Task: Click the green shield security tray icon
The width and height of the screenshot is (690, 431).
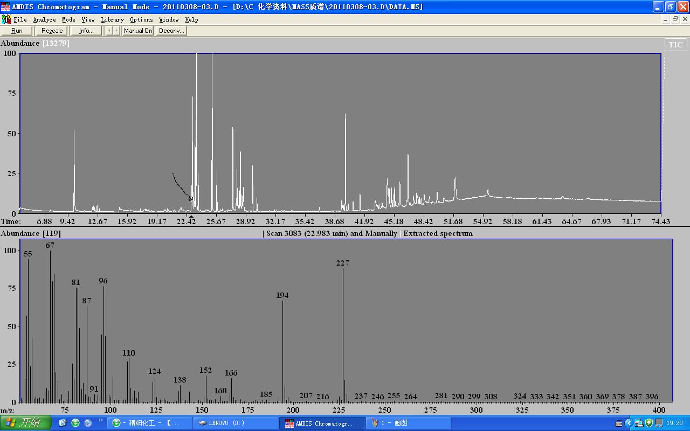Action: (649, 423)
